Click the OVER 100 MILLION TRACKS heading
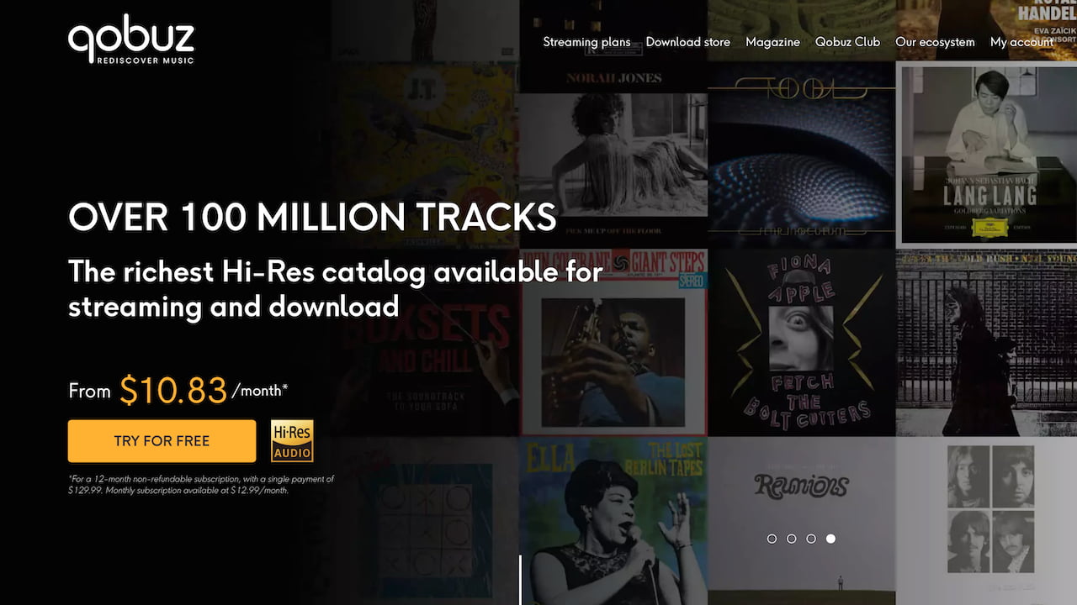1077x605 pixels. 312,218
